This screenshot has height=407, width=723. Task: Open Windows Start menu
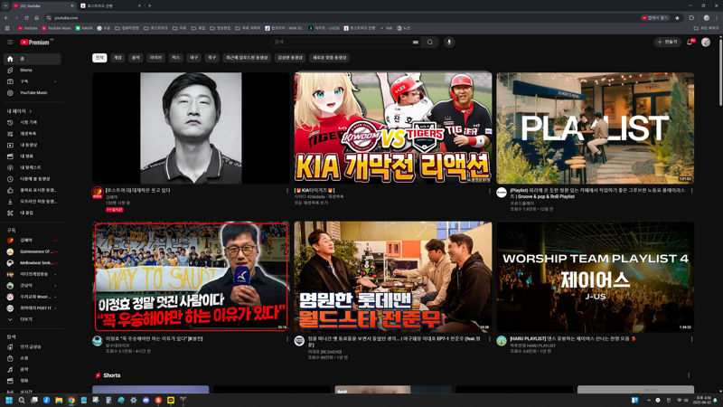point(9,400)
